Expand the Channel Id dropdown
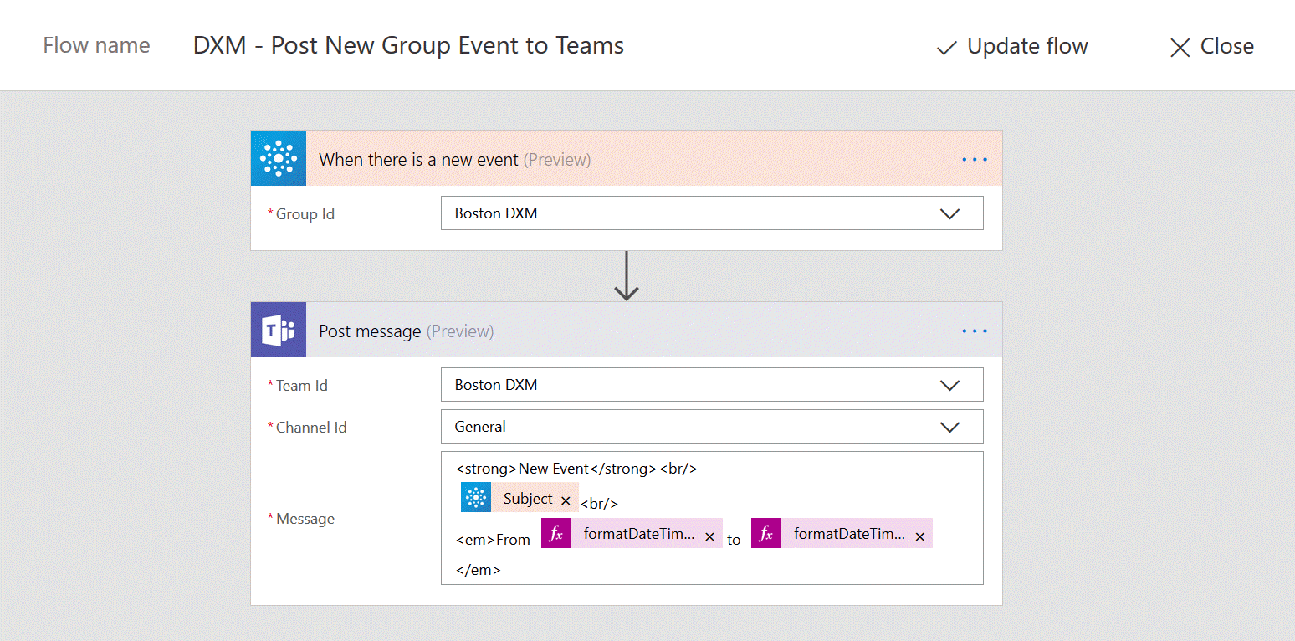Image resolution: width=1295 pixels, height=641 pixels. coord(949,427)
